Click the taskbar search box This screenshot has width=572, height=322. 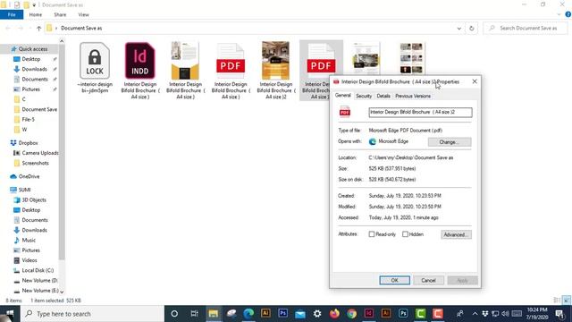(92, 314)
